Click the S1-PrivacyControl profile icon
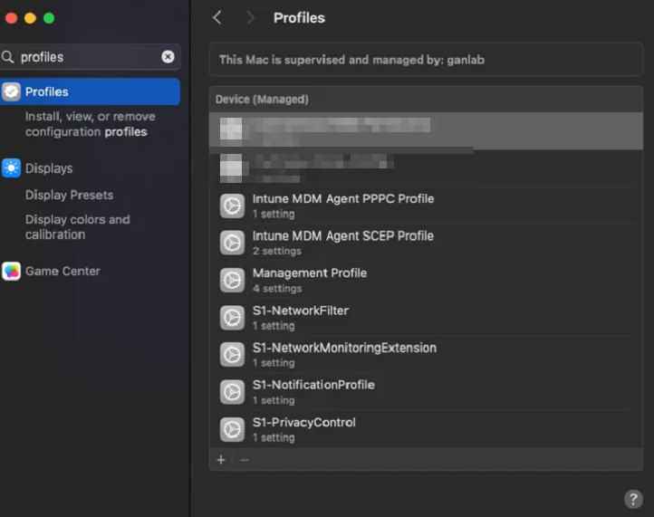 pos(233,428)
